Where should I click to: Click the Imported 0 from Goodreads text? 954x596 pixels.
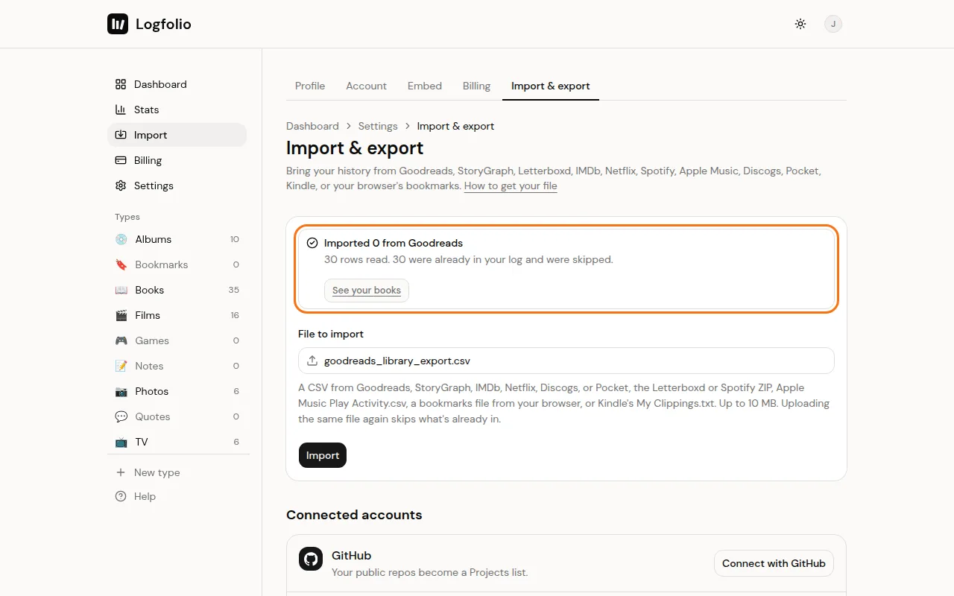coord(394,243)
